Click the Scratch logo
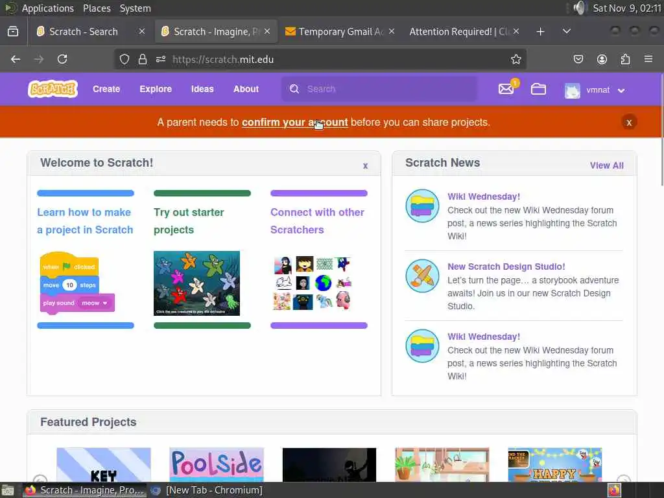This screenshot has width=664, height=498. click(x=53, y=89)
